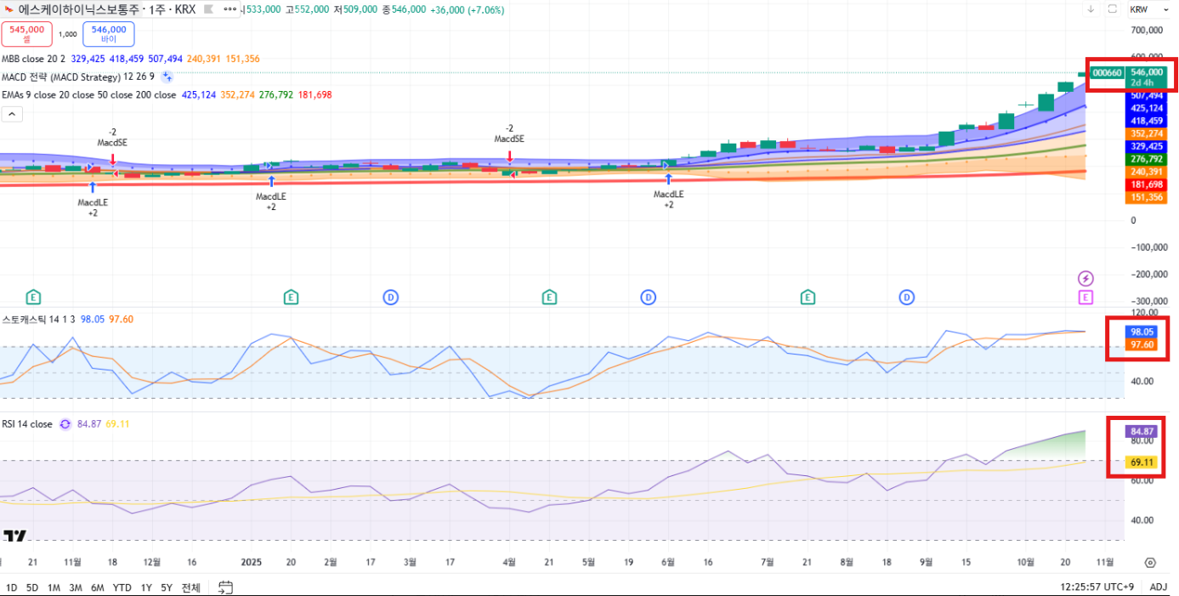Click the 181,698 red price scale label
The height and width of the screenshot is (596, 1179).
(1147, 184)
